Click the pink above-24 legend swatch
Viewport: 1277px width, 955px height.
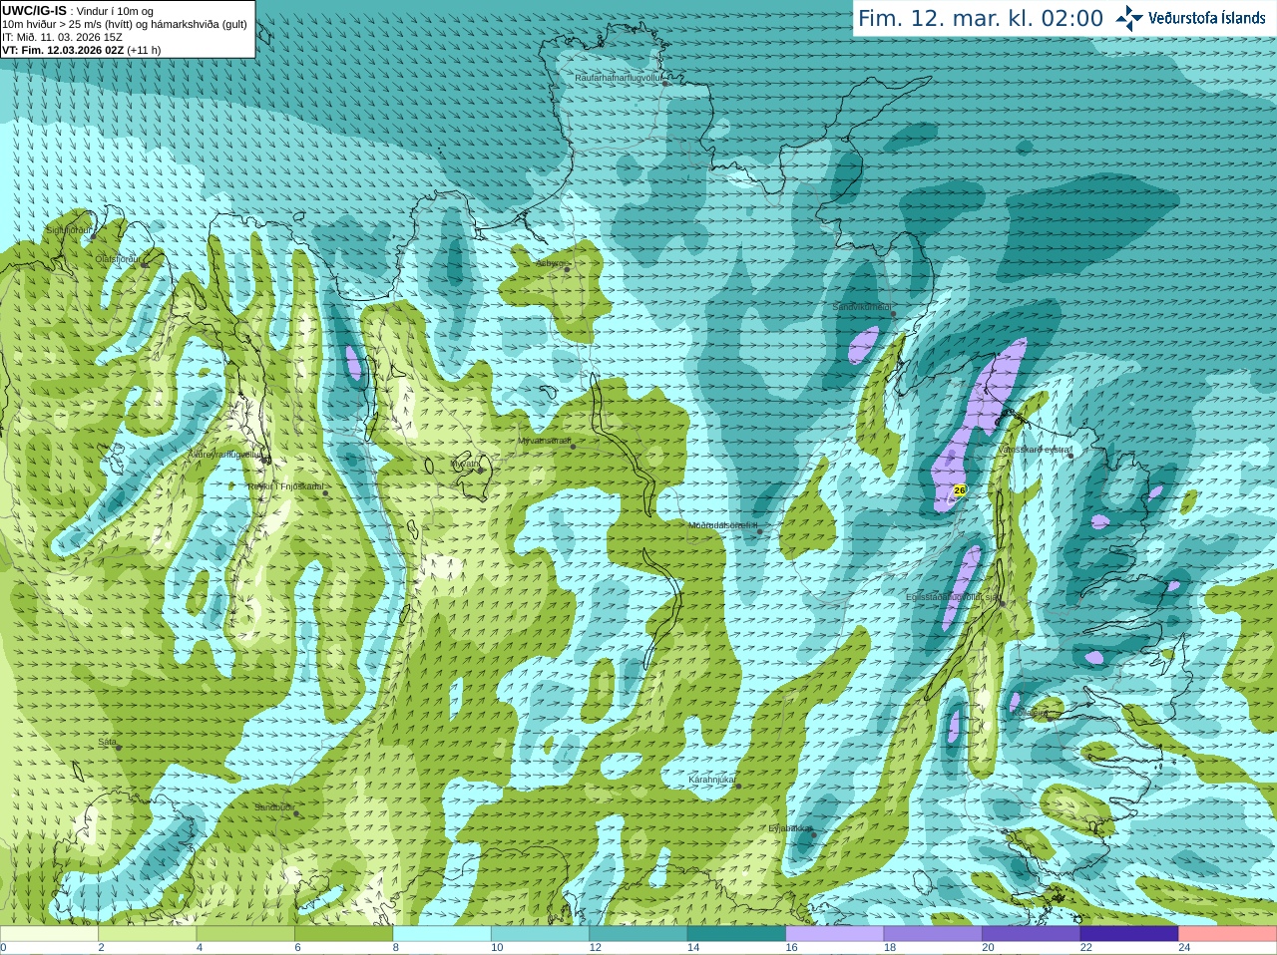[1228, 934]
